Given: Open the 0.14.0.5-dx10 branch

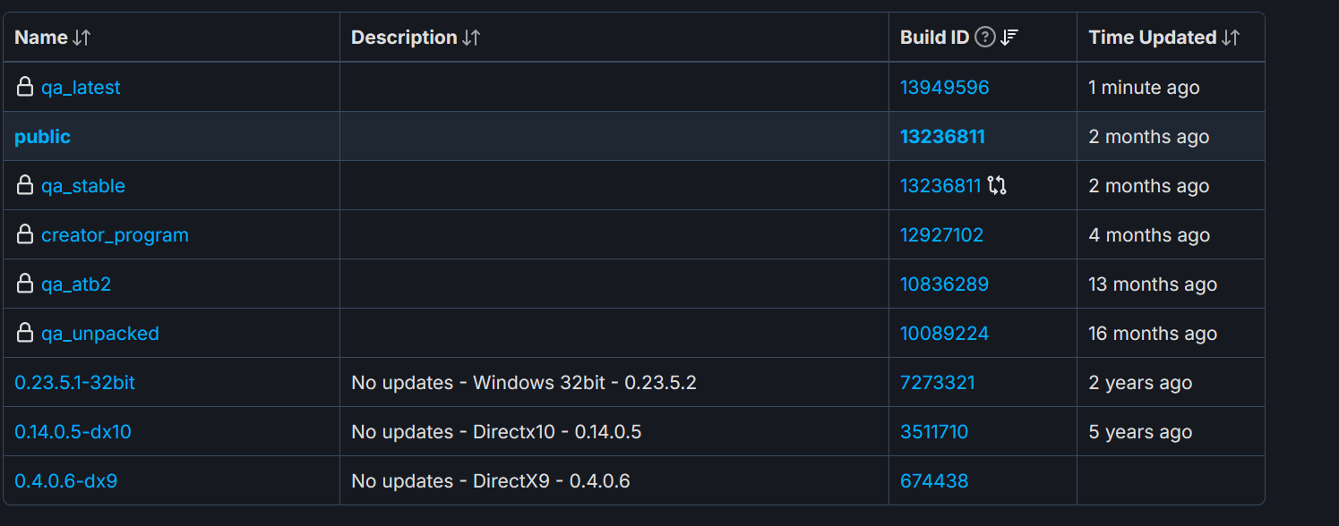Looking at the screenshot, I should tap(73, 432).
